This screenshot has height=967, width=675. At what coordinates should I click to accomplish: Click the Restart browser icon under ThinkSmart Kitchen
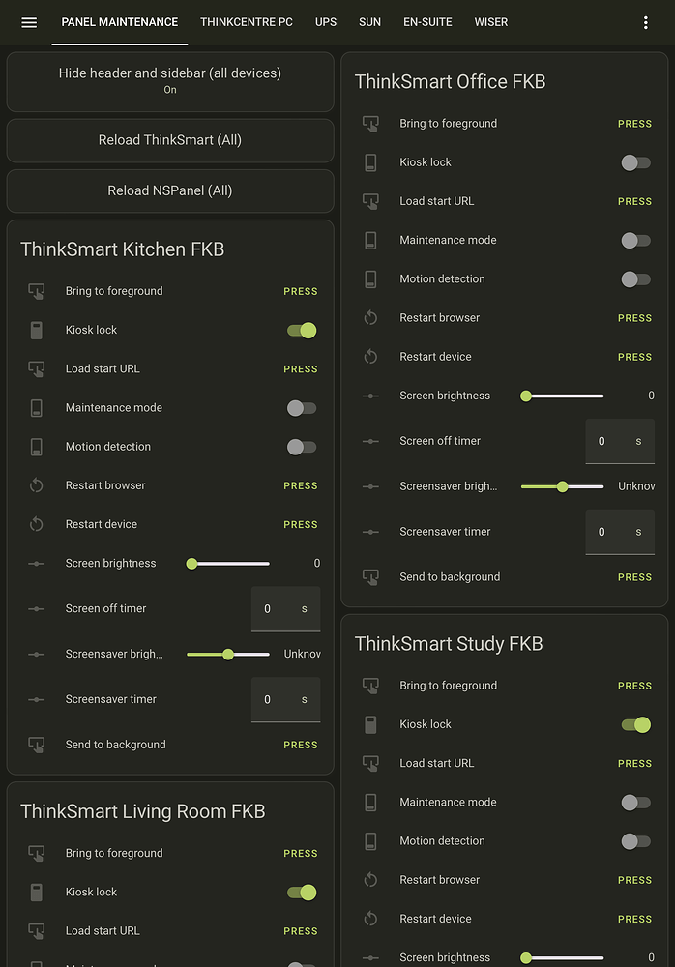pyautogui.click(x=37, y=484)
